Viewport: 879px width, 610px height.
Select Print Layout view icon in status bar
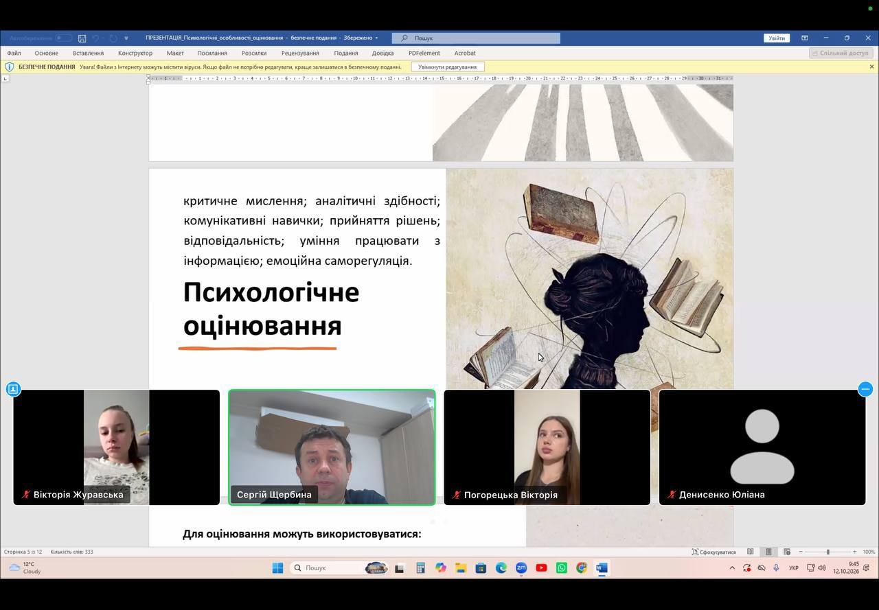point(768,552)
